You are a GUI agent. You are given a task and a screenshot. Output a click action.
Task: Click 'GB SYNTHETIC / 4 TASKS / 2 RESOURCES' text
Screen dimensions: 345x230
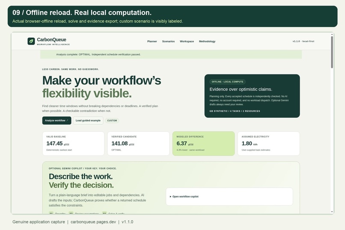pyautogui.click(x=235, y=111)
